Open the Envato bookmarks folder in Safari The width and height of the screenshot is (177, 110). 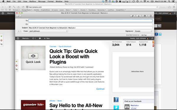pyautogui.click(x=83, y=10)
